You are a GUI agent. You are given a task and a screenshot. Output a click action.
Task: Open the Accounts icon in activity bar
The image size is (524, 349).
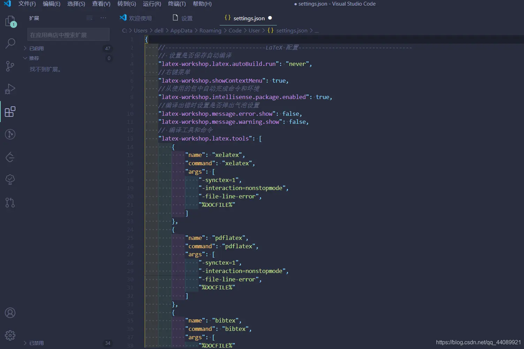click(x=10, y=313)
